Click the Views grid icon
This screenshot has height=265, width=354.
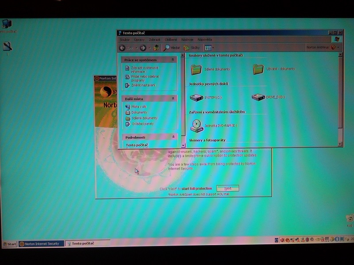click(208, 48)
